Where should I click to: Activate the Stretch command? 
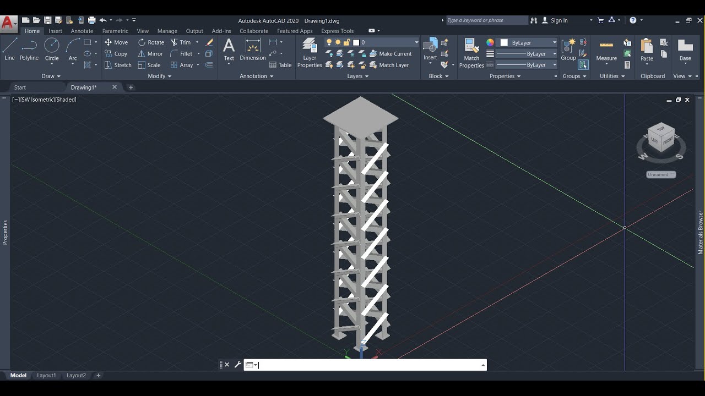coord(118,65)
